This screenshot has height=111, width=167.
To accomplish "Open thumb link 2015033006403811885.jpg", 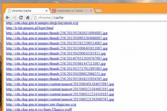I will (x=57, y=48).
